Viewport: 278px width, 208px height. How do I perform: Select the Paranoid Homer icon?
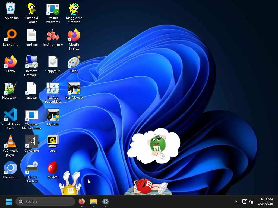click(x=31, y=13)
